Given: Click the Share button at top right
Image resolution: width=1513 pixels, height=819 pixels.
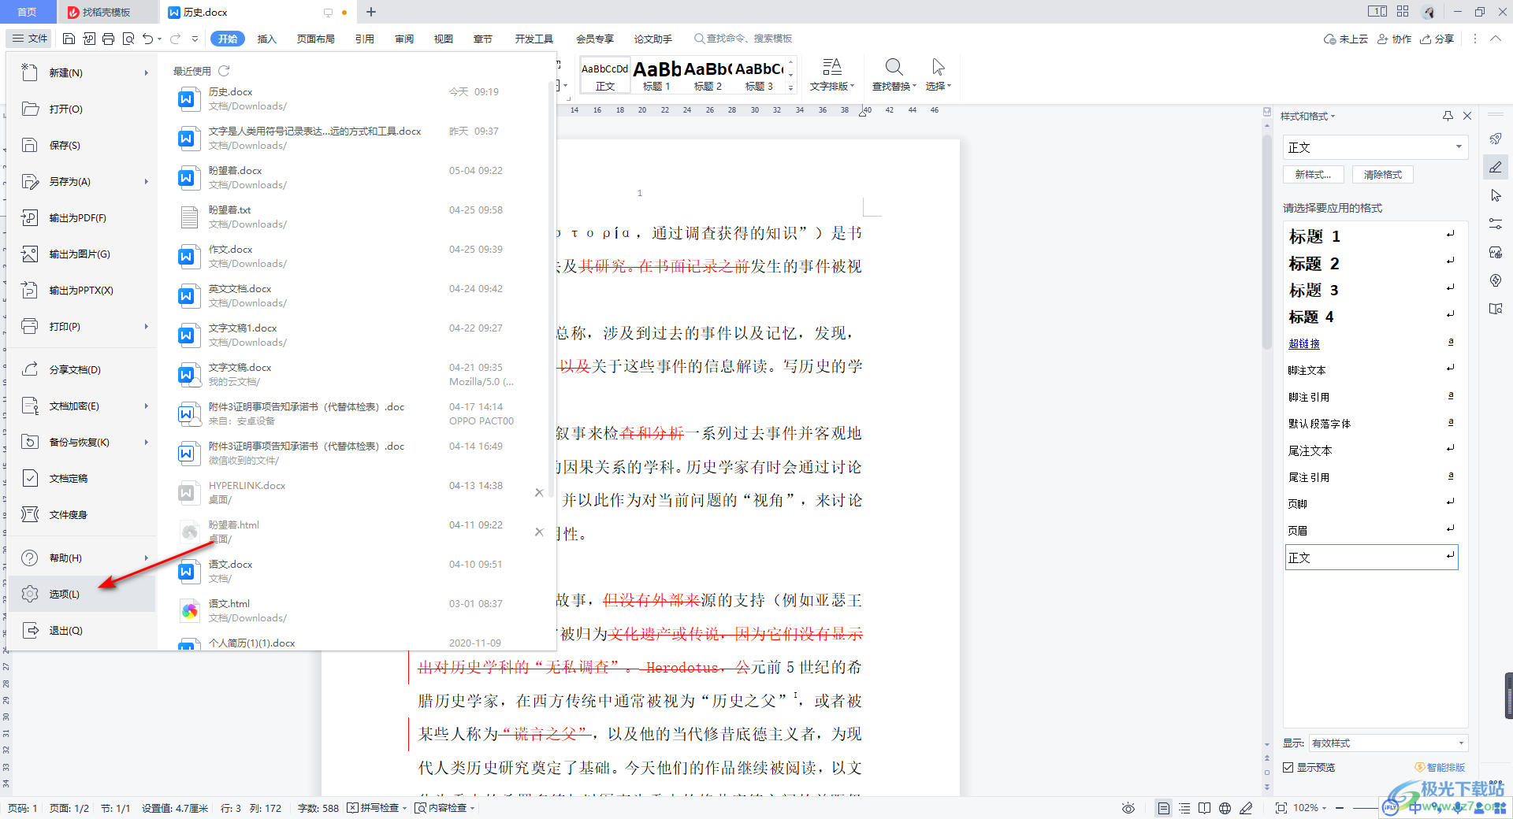Looking at the screenshot, I should [x=1437, y=39].
